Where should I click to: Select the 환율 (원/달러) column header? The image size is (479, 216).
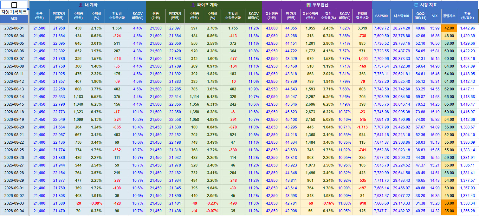(x=467, y=16)
